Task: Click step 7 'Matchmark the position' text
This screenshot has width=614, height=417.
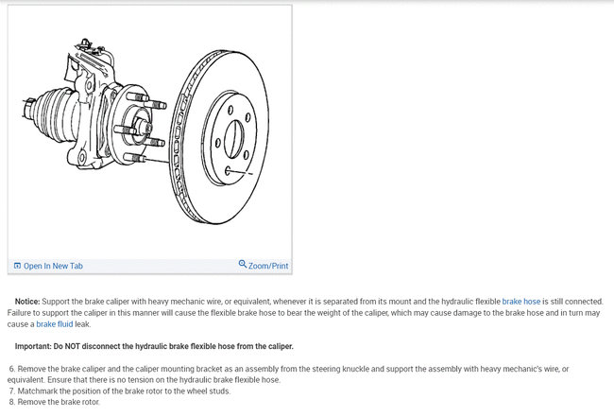Action: [x=120, y=391]
